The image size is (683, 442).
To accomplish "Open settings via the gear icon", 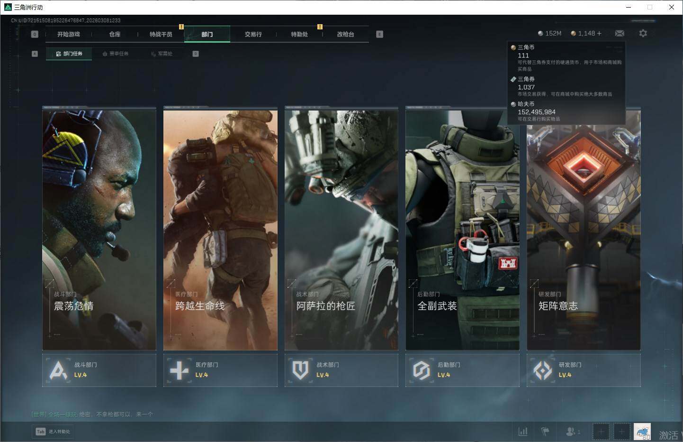I will coord(643,33).
